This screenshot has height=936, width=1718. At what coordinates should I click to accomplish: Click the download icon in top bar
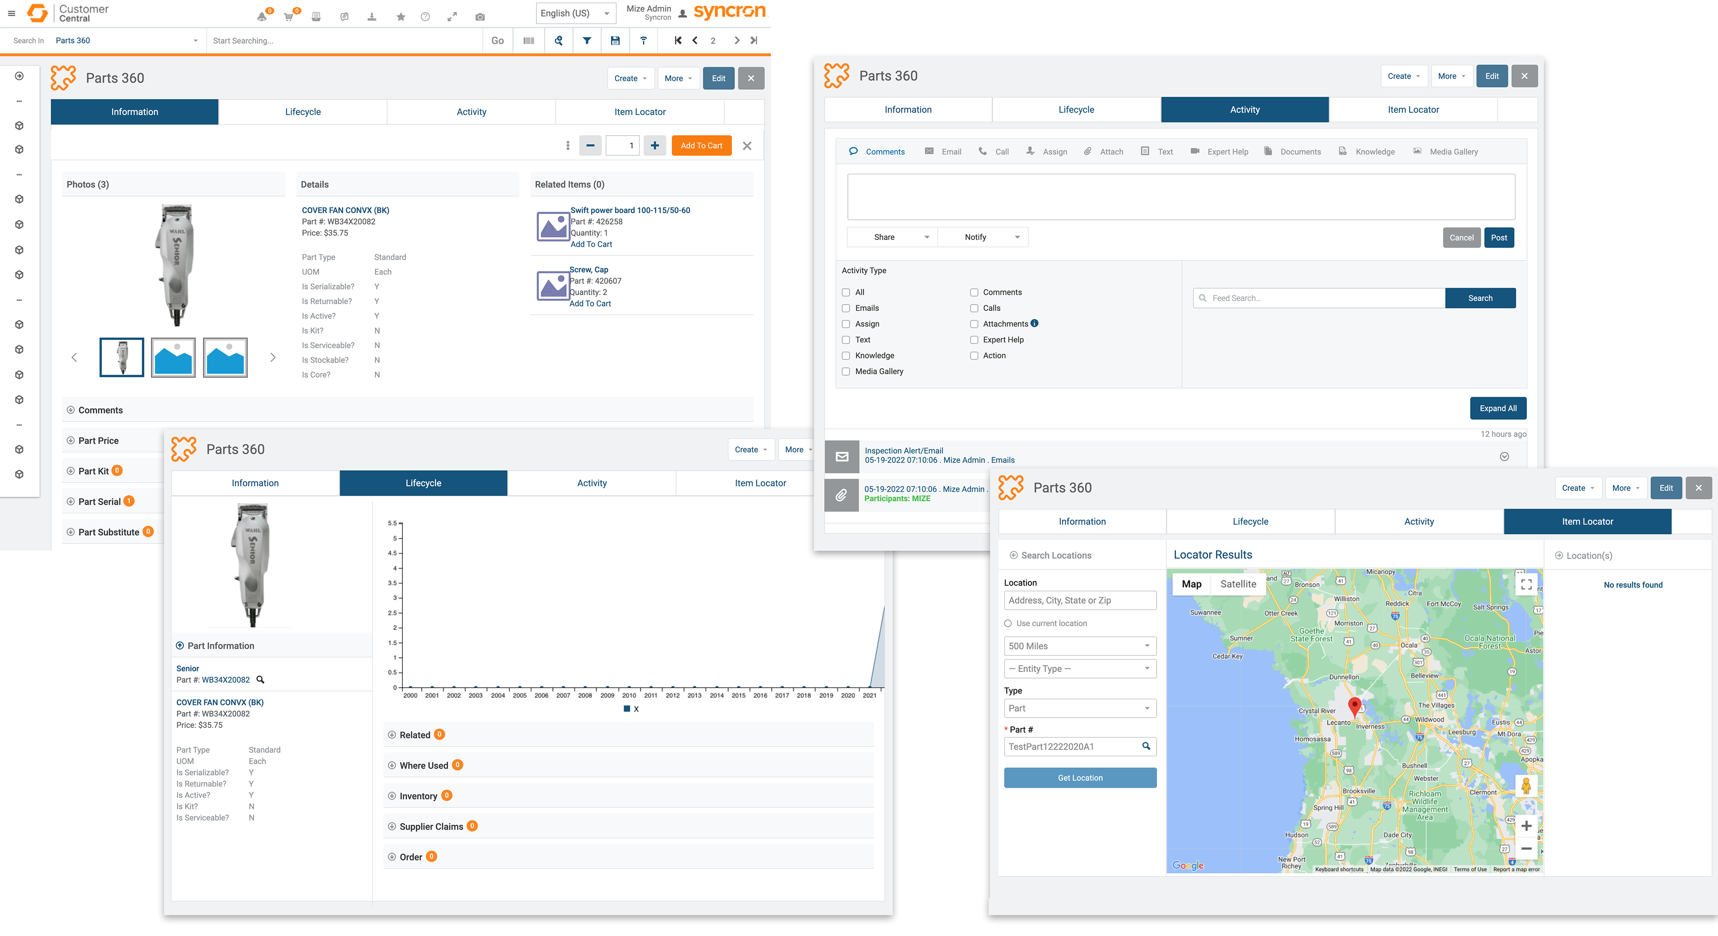click(372, 17)
